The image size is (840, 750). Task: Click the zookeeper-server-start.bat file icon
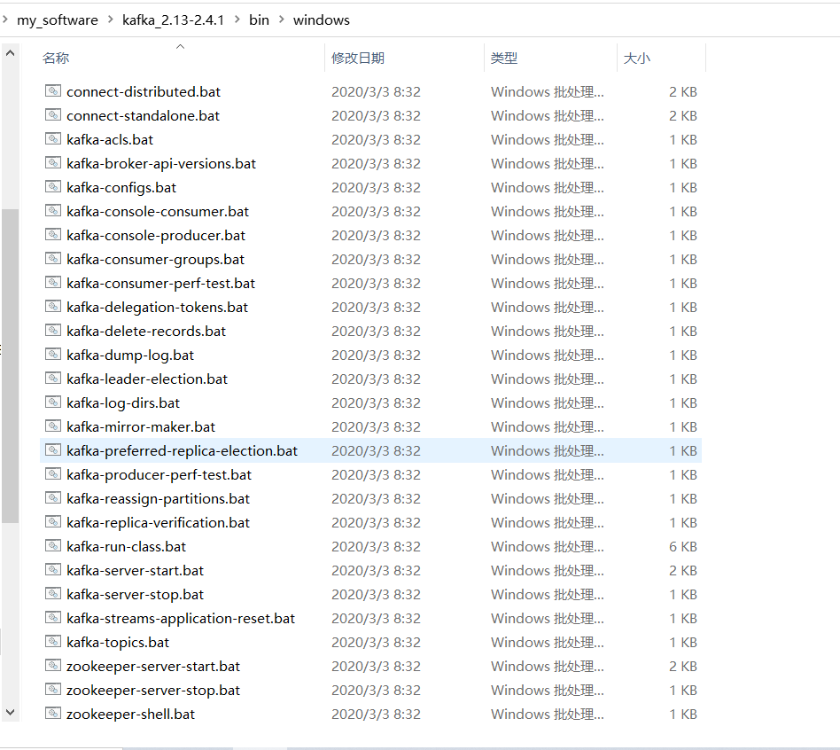[52, 665]
